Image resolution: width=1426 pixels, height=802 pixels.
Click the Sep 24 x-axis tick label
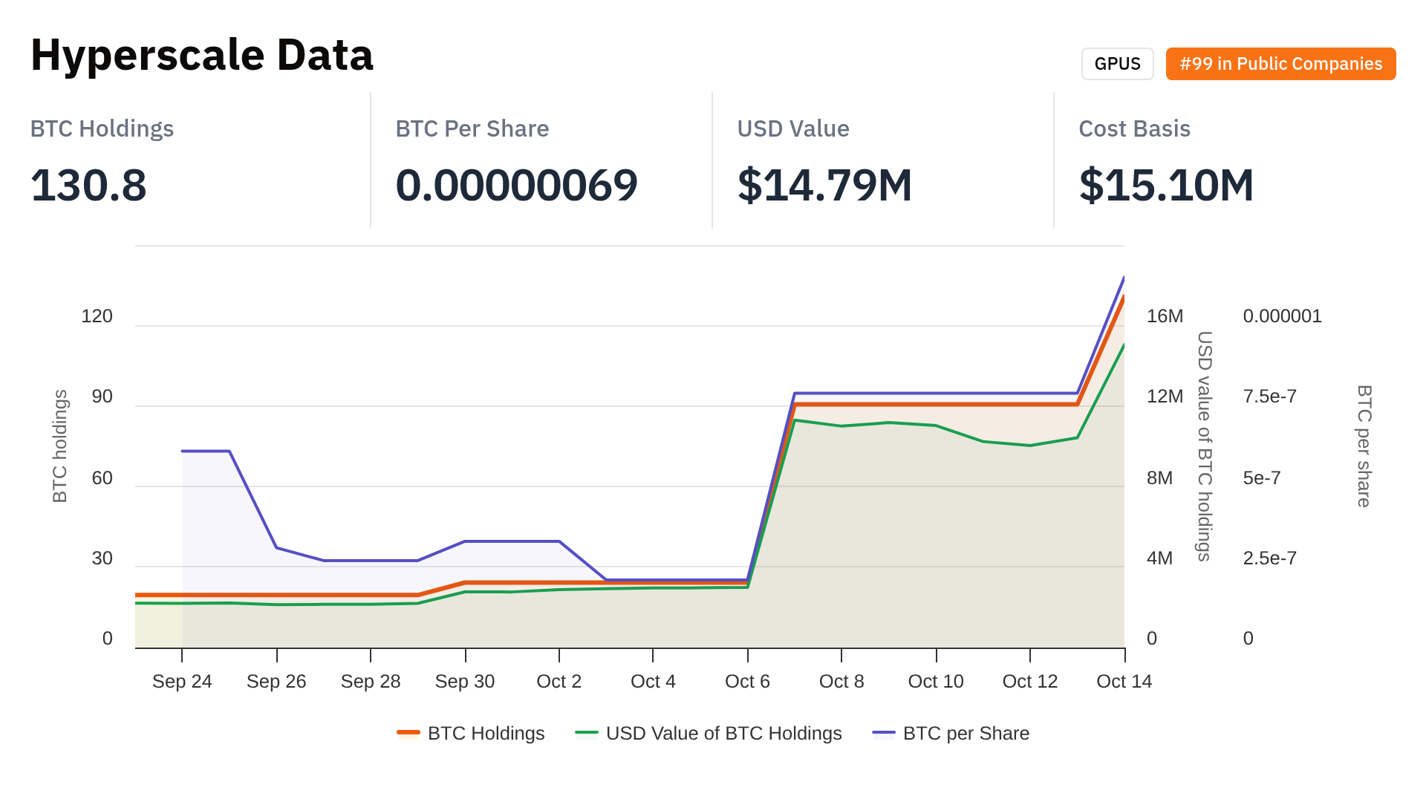[182, 681]
